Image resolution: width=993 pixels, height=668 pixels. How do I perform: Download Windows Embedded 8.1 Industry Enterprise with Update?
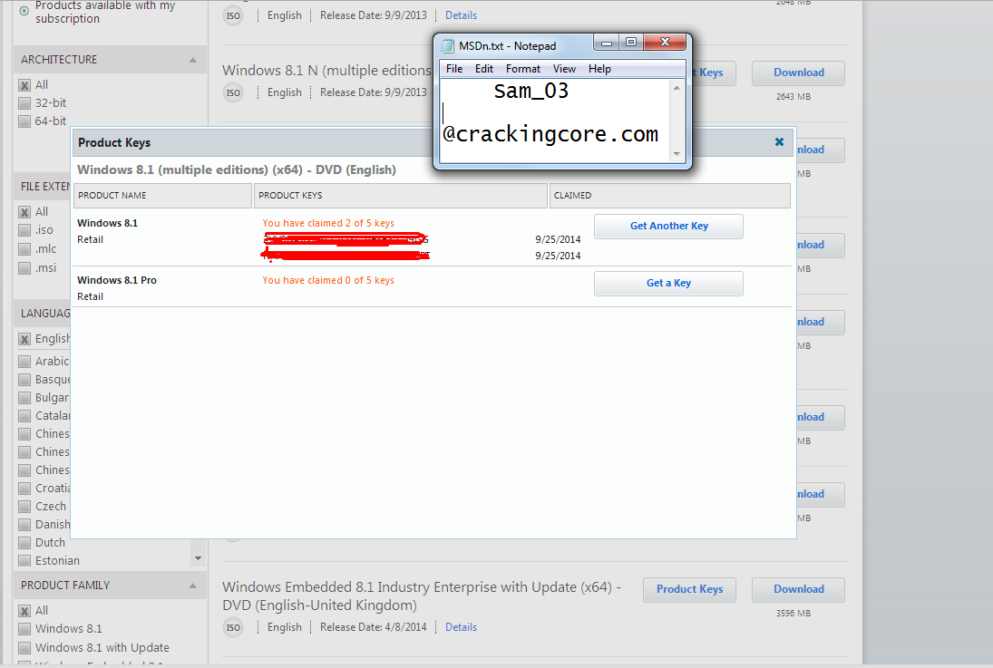point(799,589)
